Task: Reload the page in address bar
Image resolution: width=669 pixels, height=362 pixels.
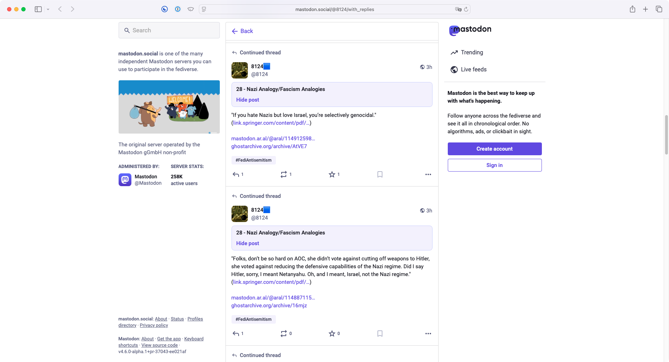Action: (x=466, y=9)
